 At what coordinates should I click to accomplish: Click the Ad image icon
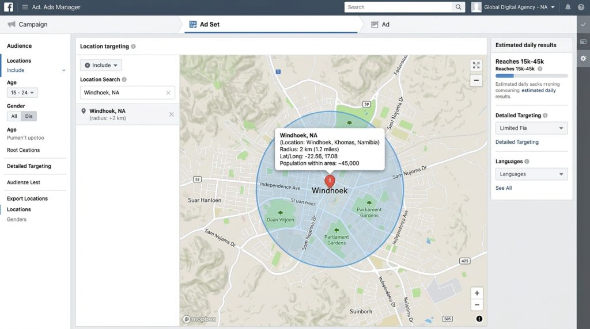click(375, 24)
